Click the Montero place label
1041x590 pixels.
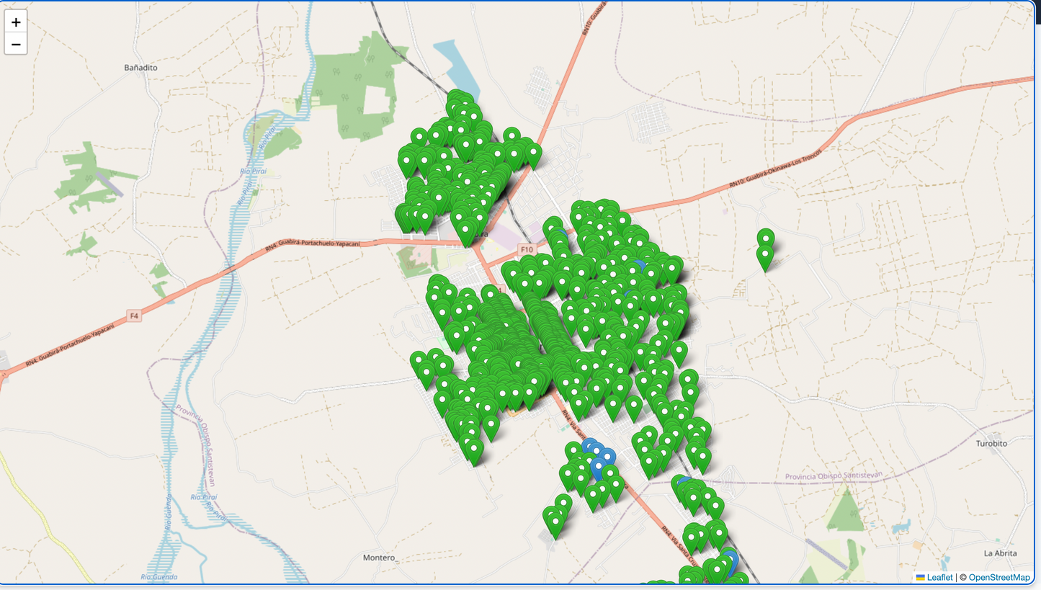point(380,558)
